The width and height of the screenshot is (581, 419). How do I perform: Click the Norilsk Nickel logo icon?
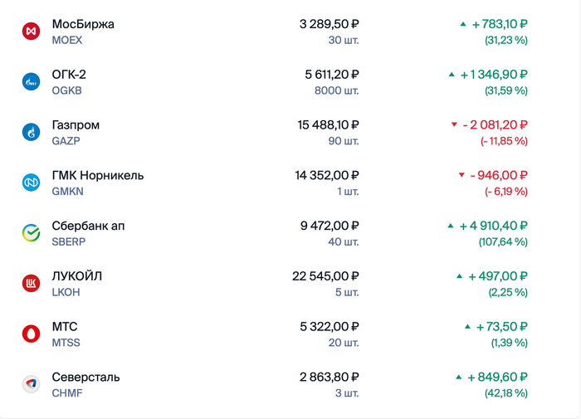(x=31, y=183)
